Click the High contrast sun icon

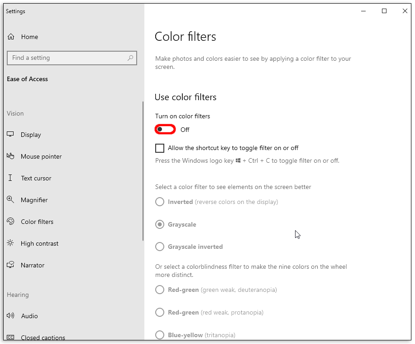(x=10, y=243)
